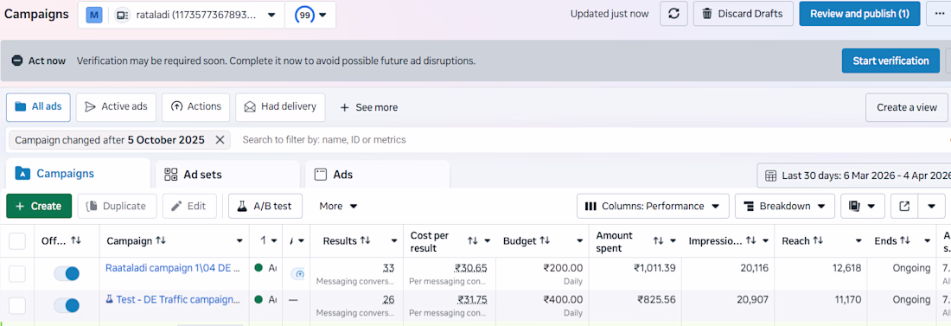Switch to the Campaigns tab
951x326 pixels.
pyautogui.click(x=78, y=174)
